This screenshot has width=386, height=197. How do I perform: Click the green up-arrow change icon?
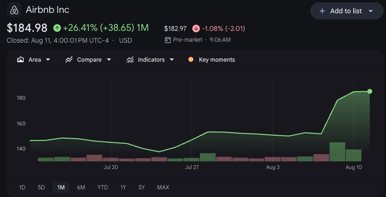[57, 28]
